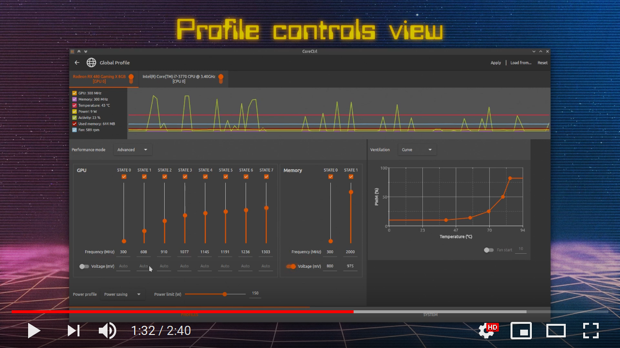Open Power profile dropdown
The height and width of the screenshot is (348, 620).
[x=123, y=294]
